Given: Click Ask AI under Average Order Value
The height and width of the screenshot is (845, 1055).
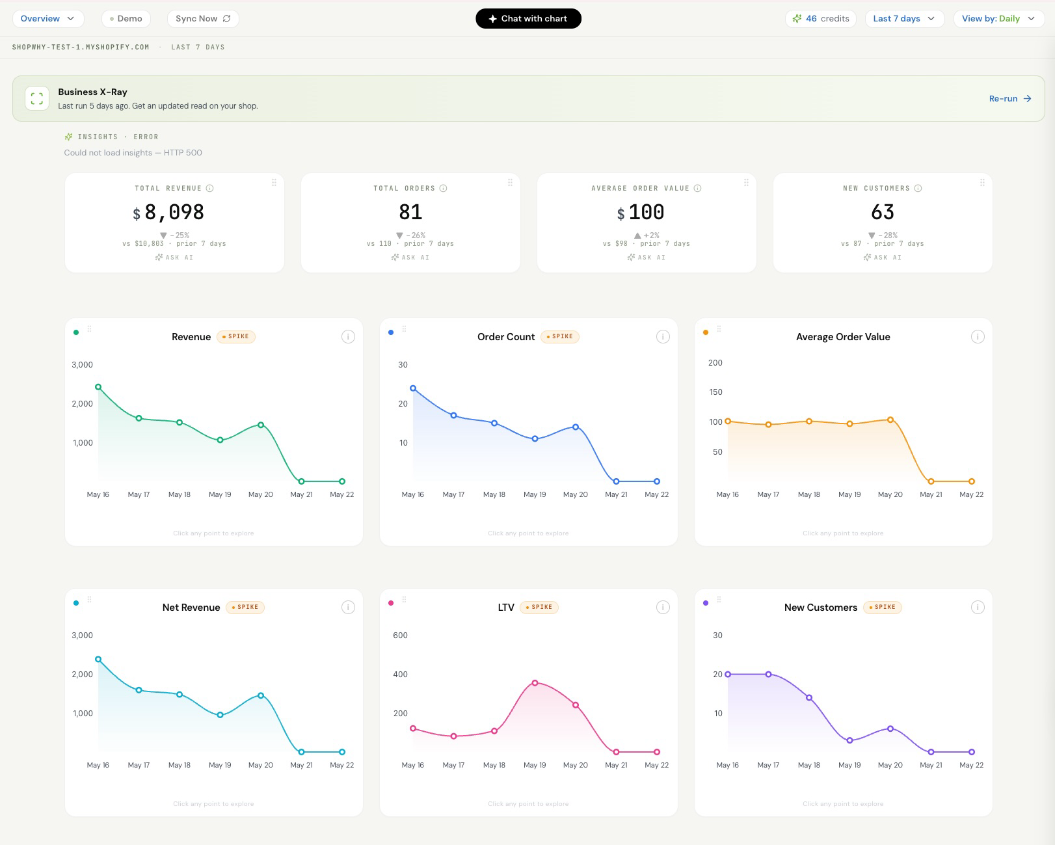Looking at the screenshot, I should (x=647, y=258).
